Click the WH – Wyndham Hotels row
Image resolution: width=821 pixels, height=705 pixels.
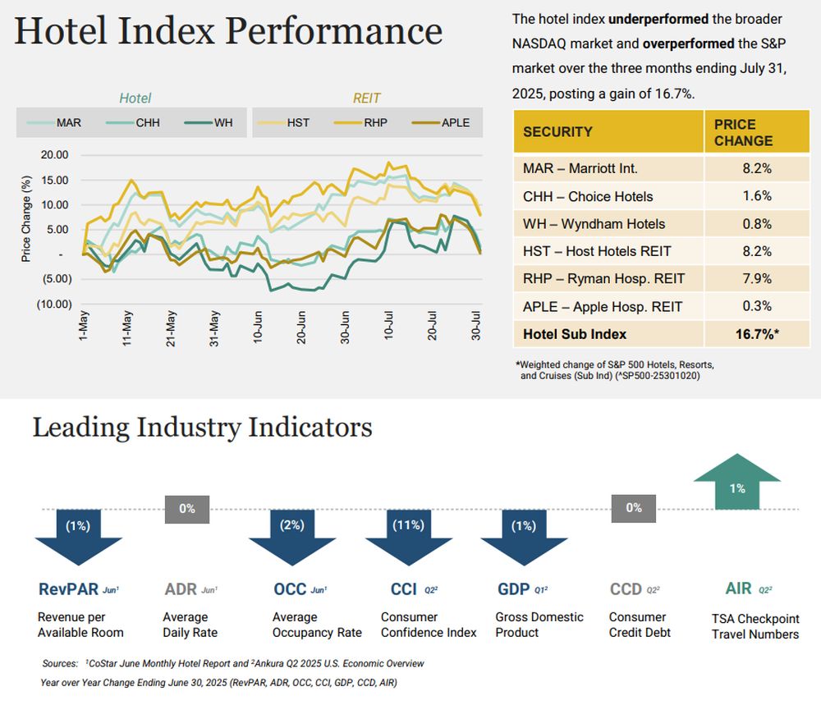pyautogui.click(x=608, y=224)
